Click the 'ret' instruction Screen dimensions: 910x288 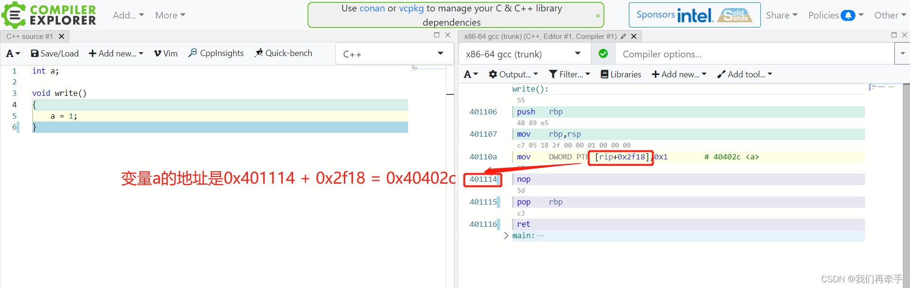[523, 224]
